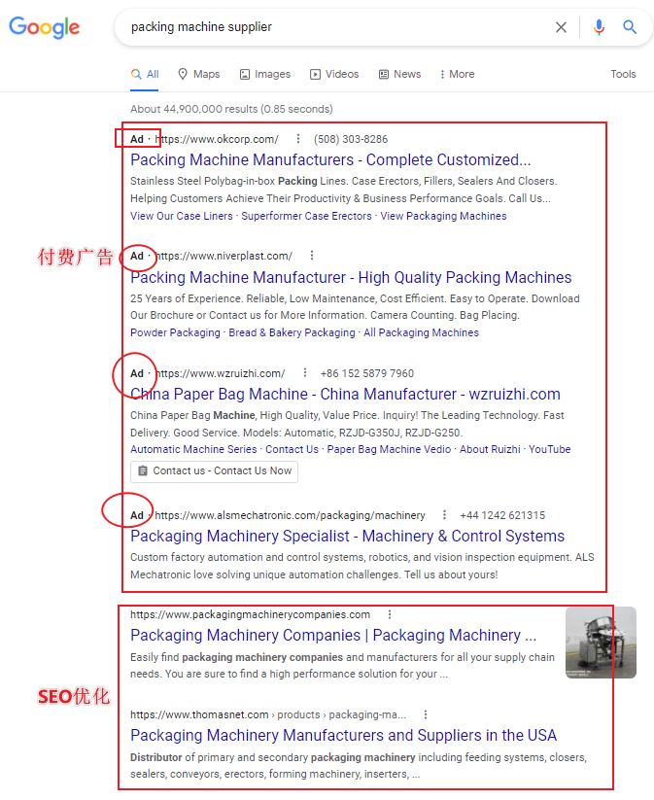Viewport: 654px width, 800px height.
Task: Click the phone number (508) 303-8286
Action: pyautogui.click(x=351, y=139)
